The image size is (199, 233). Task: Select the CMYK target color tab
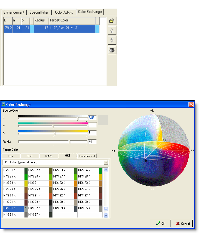click(49, 156)
